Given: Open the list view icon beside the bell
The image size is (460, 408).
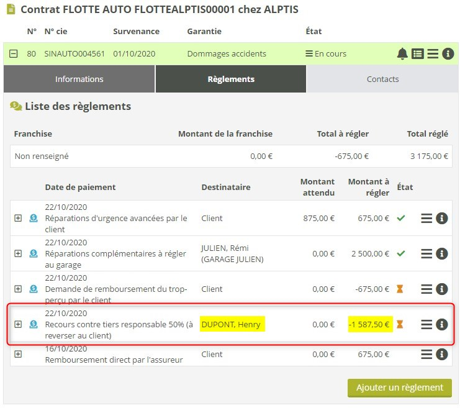Looking at the screenshot, I should (418, 54).
